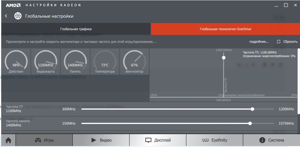Click the power limit graph control point

click(223, 57)
